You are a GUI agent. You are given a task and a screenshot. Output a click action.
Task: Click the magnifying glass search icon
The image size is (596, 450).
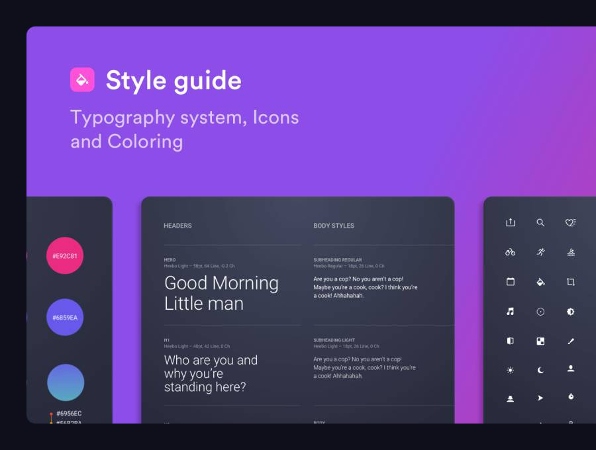pos(540,223)
